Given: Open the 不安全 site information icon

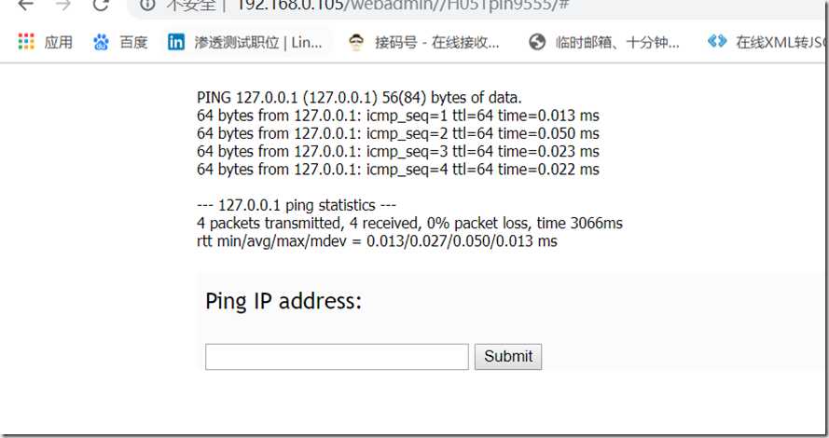Looking at the screenshot, I should tap(147, 5).
